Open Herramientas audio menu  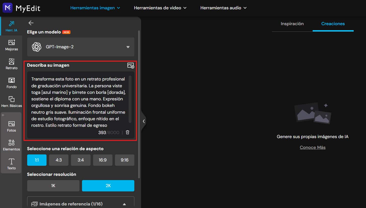[x=223, y=8]
